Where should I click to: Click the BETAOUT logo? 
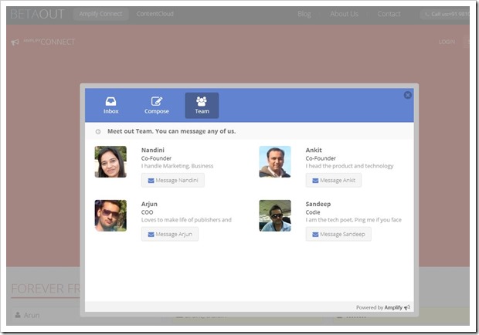[x=37, y=14]
